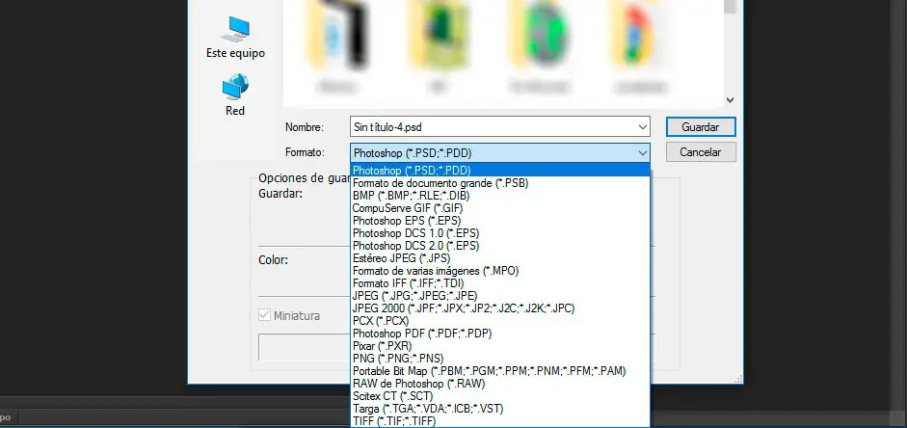Choose TIFF (*.TIF;*.TIFF) format
This screenshot has width=907, height=428.
click(x=500, y=421)
